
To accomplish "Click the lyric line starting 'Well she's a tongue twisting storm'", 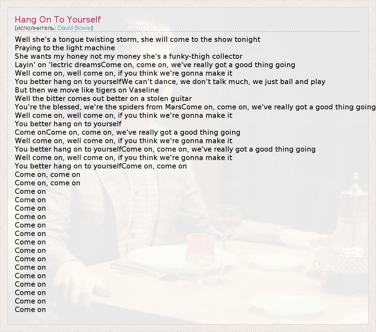I will [x=138, y=39].
